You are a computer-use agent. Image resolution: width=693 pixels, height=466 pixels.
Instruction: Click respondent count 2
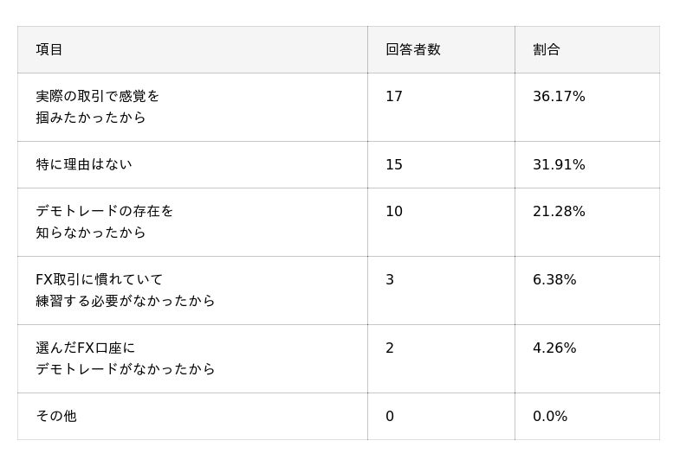[x=390, y=348]
